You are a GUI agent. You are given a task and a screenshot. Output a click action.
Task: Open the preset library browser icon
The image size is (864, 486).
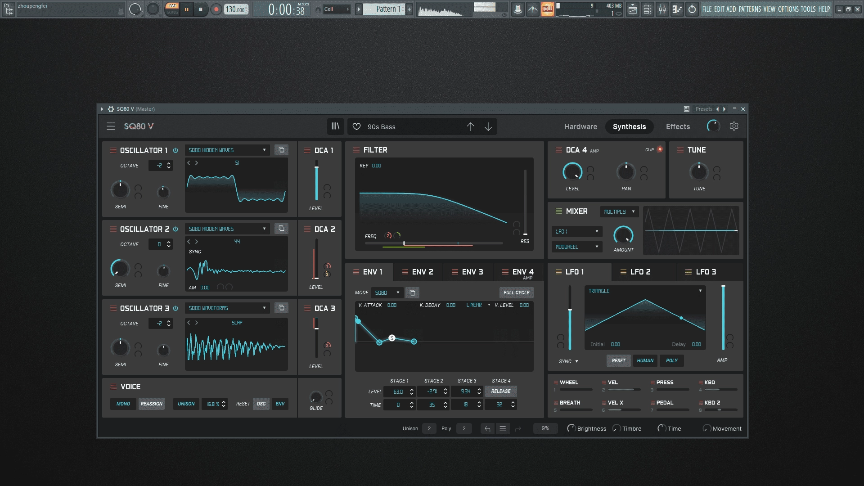coord(336,126)
